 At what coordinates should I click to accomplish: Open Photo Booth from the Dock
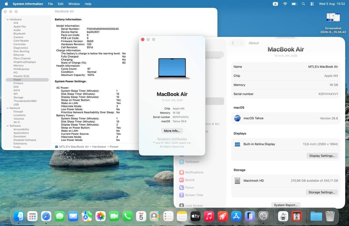point(297,216)
